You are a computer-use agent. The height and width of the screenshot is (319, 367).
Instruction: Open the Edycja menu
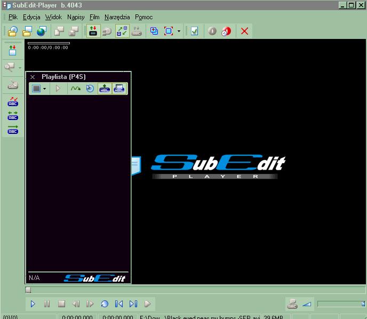coord(31,17)
